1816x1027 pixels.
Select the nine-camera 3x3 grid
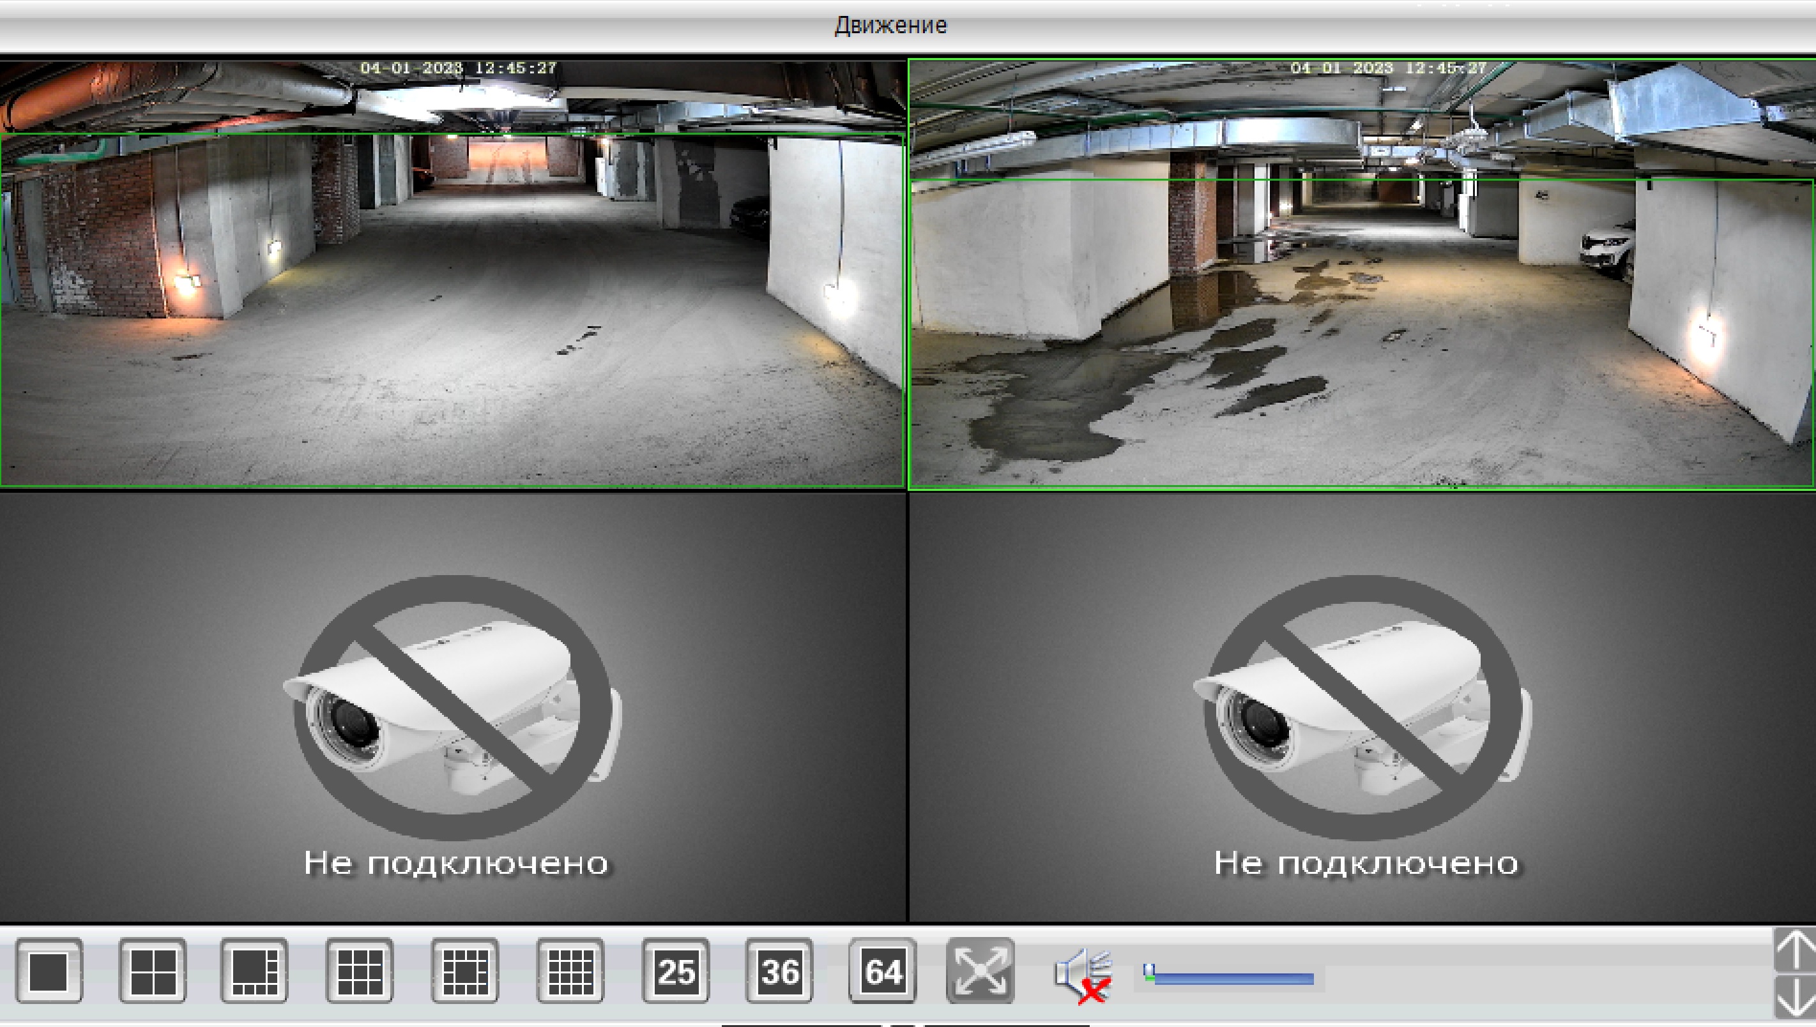coord(359,971)
